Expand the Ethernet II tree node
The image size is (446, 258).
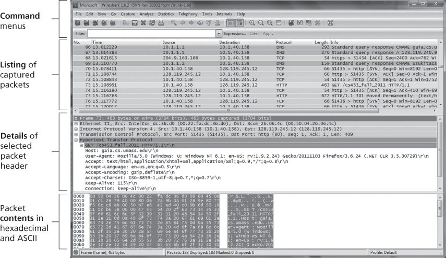76,123
